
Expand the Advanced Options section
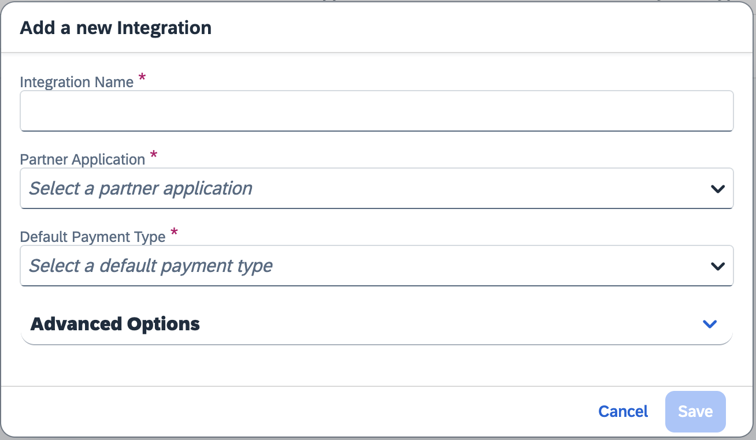click(377, 324)
